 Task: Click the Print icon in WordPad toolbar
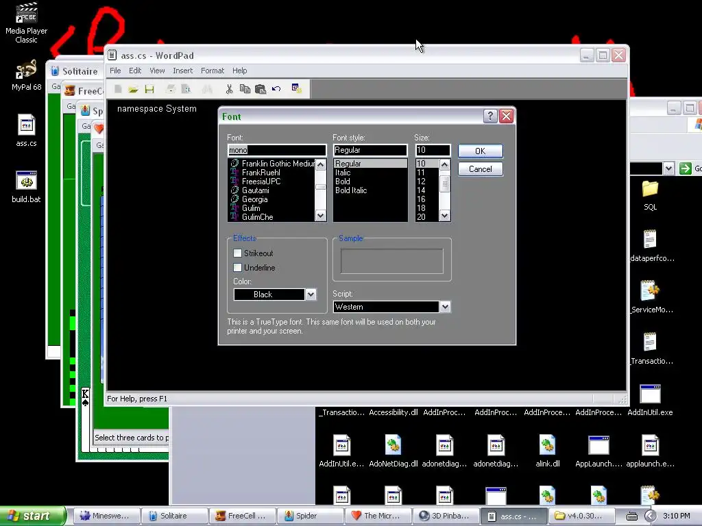[x=170, y=89]
